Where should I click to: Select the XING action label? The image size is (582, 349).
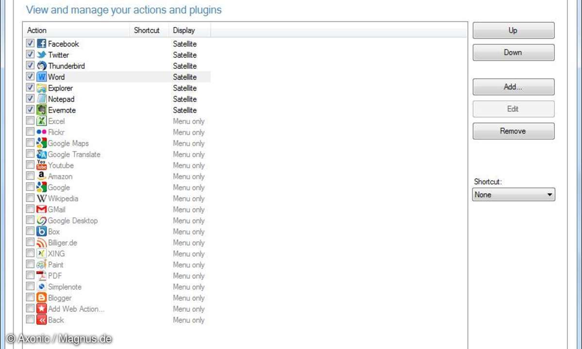[56, 254]
